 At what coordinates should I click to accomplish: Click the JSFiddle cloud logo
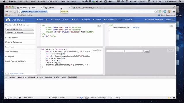(8, 20)
